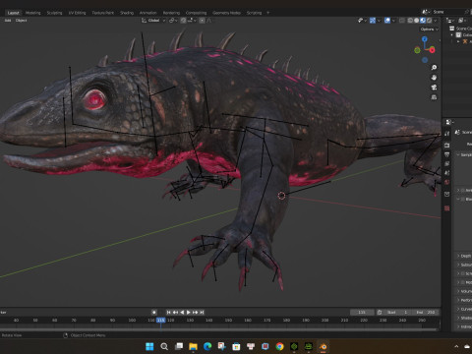Image resolution: width=472 pixels, height=354 pixels.
Task: Open the Tool properties tab
Action: tap(447, 134)
